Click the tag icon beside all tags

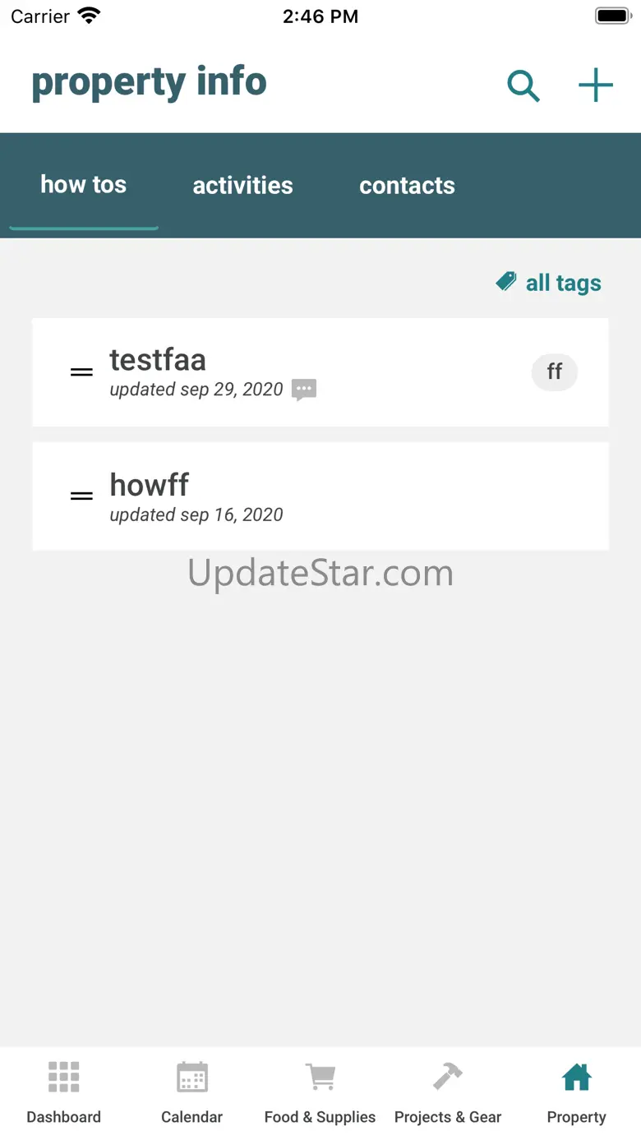[x=506, y=282]
